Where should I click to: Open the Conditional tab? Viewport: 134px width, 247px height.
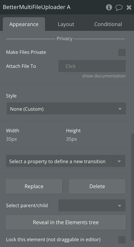[108, 24]
